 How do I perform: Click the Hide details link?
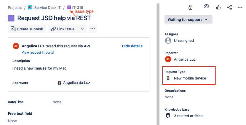[x=132, y=46]
